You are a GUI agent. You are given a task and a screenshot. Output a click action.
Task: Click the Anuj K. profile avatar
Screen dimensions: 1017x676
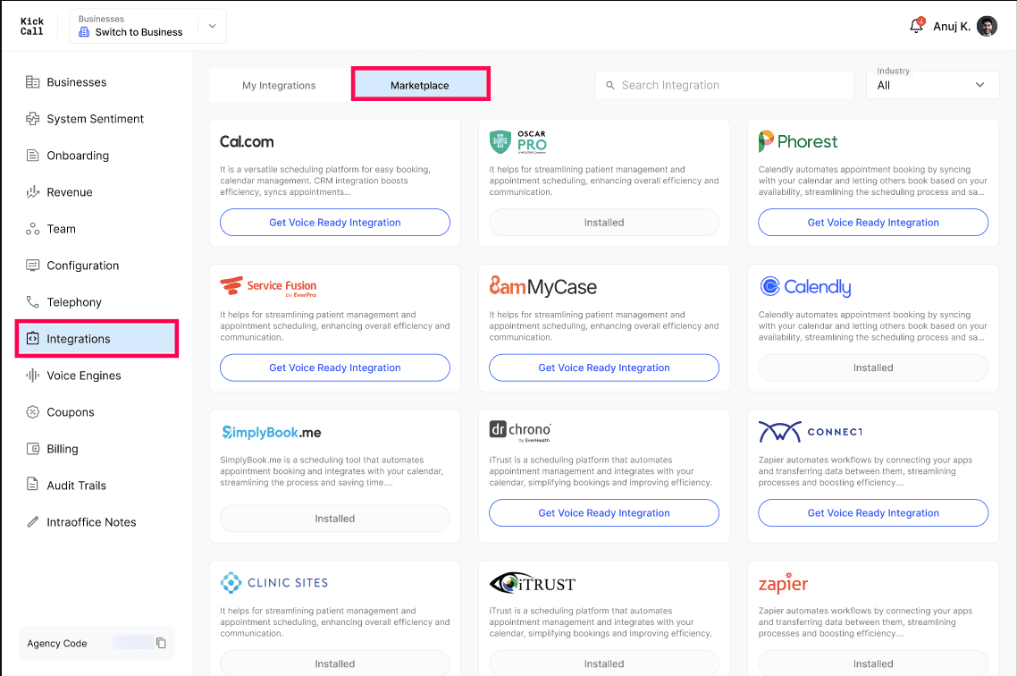click(987, 26)
